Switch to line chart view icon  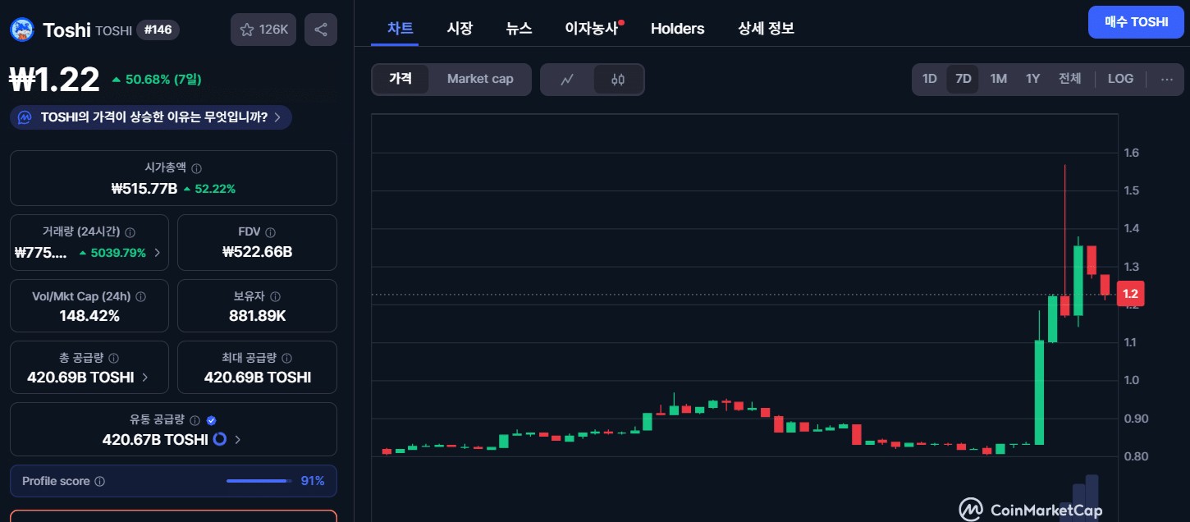point(567,80)
